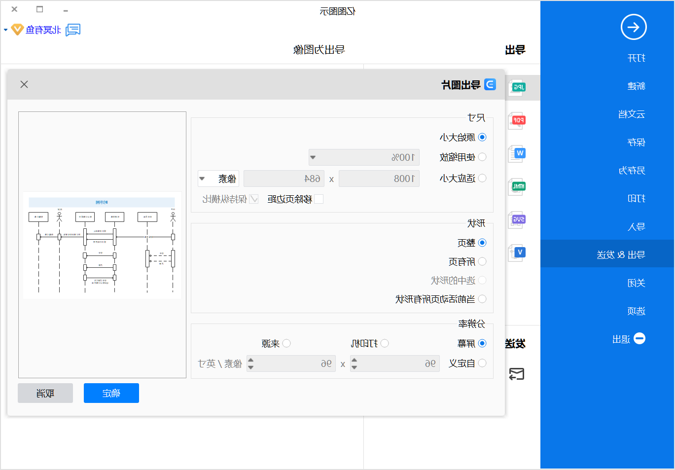Viewport: 675px width, 470px height.
Task: Open the 云文档 menu item
Action: [x=632, y=114]
